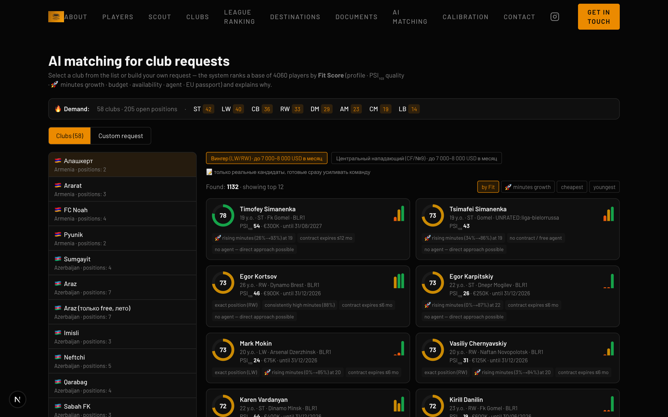Click Tsimafei Simanenka's fit score 73 ring
Image resolution: width=668 pixels, height=417 pixels.
[433, 215]
